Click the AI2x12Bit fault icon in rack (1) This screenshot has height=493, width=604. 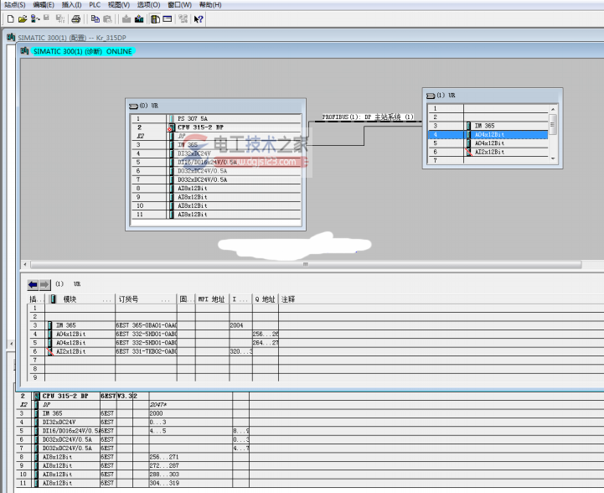tap(468, 153)
